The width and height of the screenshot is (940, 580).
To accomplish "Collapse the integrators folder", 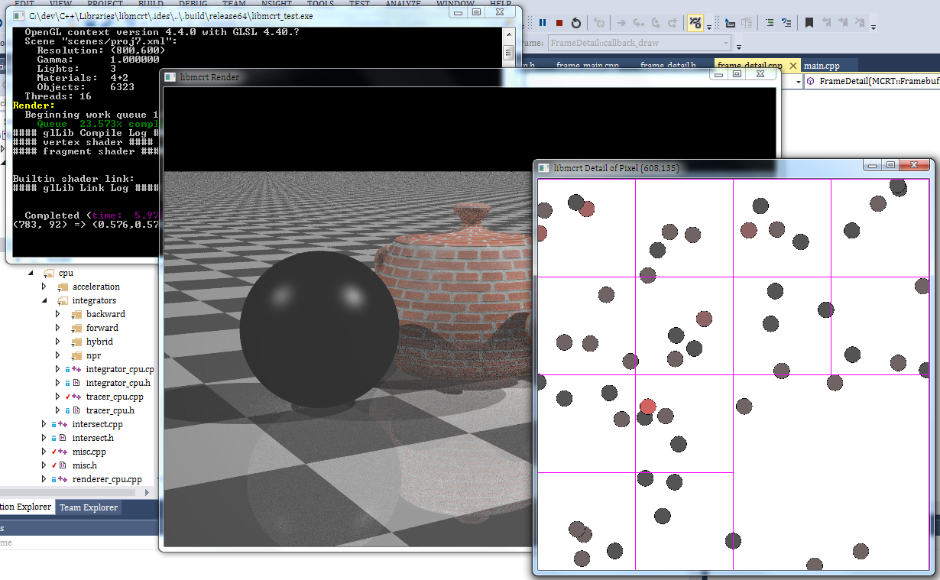I will [44, 300].
